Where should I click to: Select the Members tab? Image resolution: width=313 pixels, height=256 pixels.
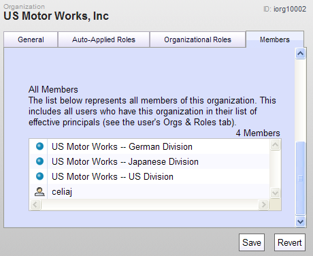pyautogui.click(x=275, y=39)
